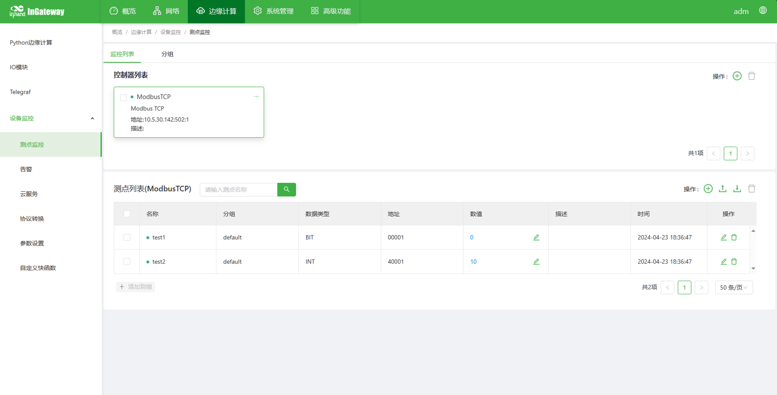
Task: Toggle select-all points checkbox
Action: pyautogui.click(x=127, y=214)
